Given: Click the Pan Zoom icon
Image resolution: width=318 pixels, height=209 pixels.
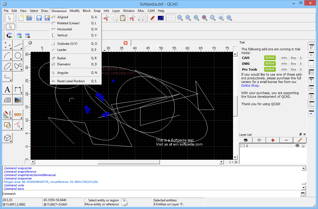Looking at the screenshot, I should coord(229,18).
